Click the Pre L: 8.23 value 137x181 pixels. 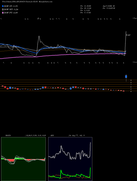[85, 10]
